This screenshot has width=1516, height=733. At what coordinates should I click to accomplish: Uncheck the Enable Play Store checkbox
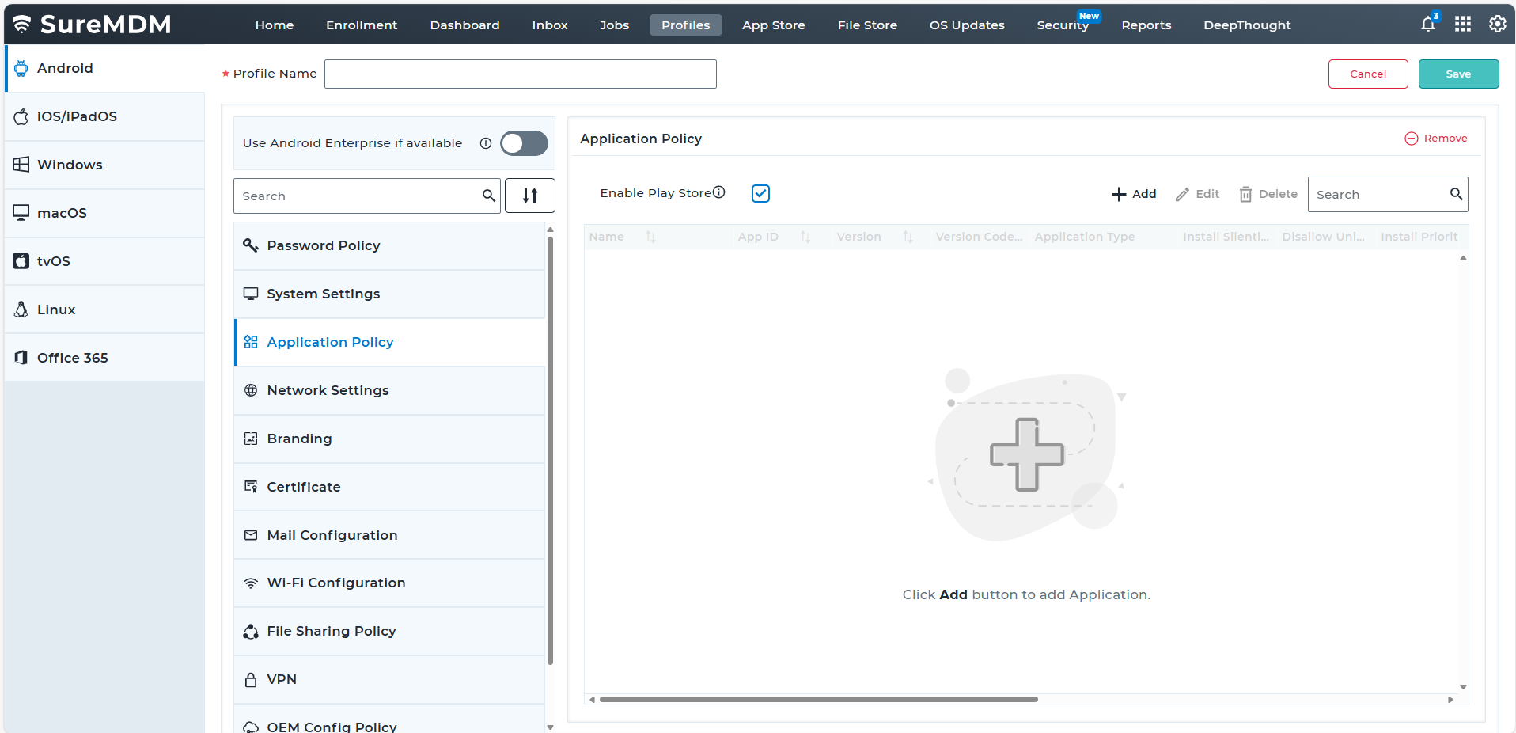[760, 194]
